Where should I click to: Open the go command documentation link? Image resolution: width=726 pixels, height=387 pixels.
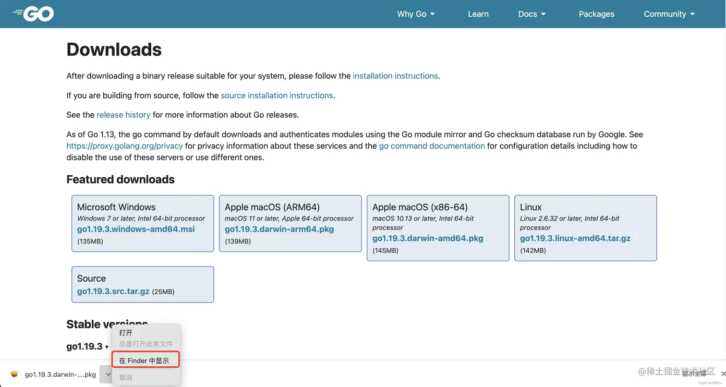pos(432,146)
